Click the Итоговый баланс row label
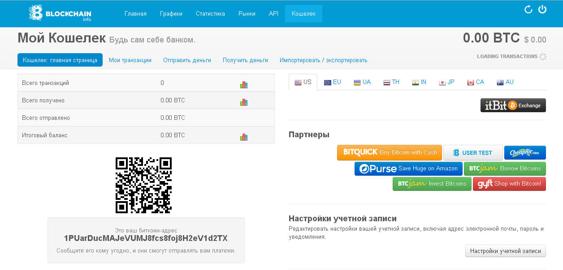Image resolution: width=563 pixels, height=270 pixels. (x=45, y=135)
